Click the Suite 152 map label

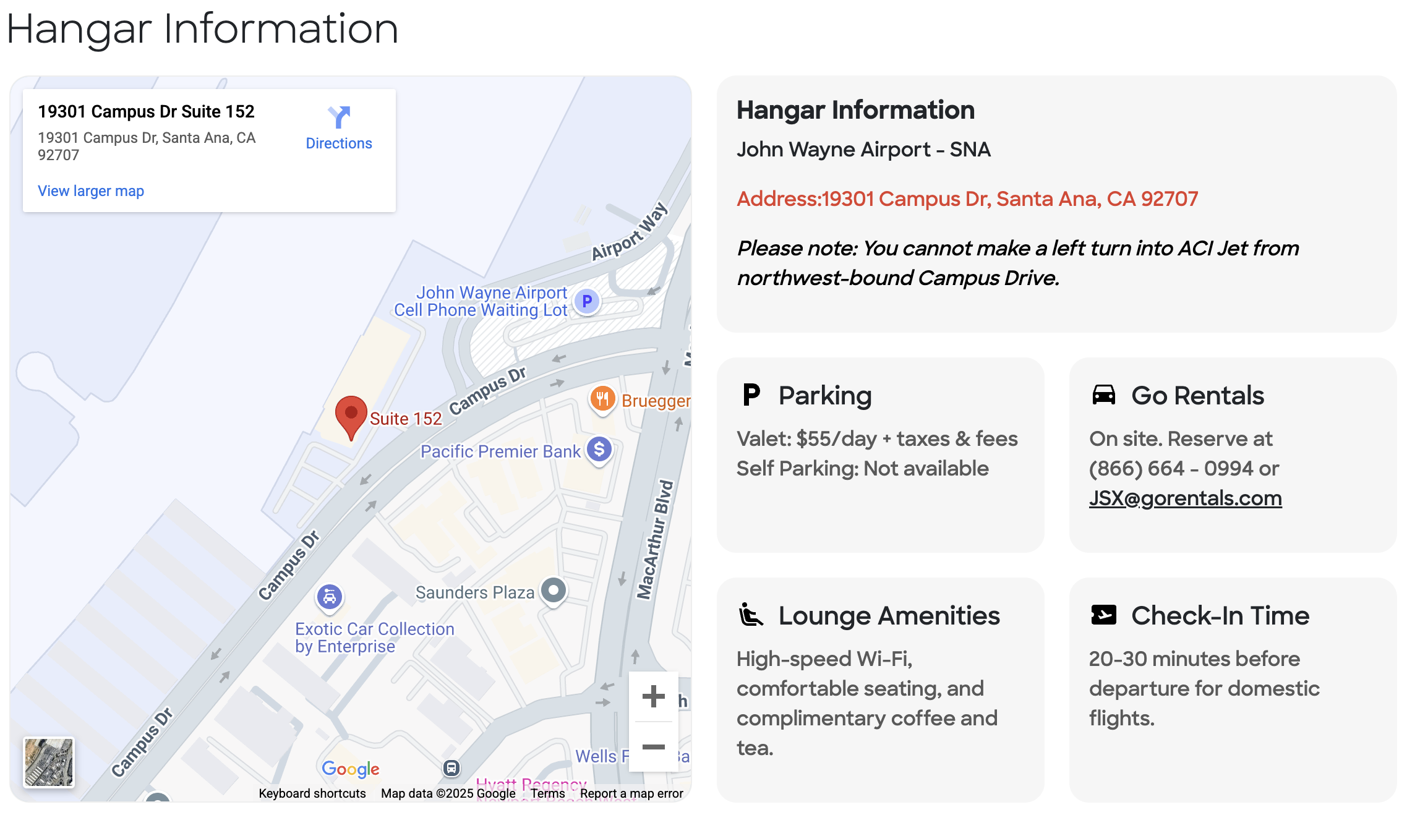pos(406,419)
